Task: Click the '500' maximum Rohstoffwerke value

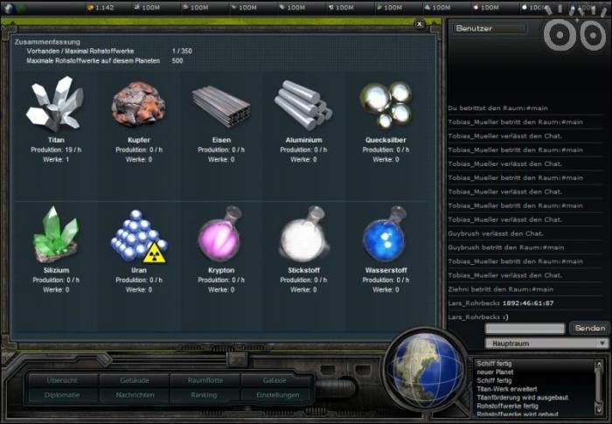Action: pyautogui.click(x=177, y=61)
